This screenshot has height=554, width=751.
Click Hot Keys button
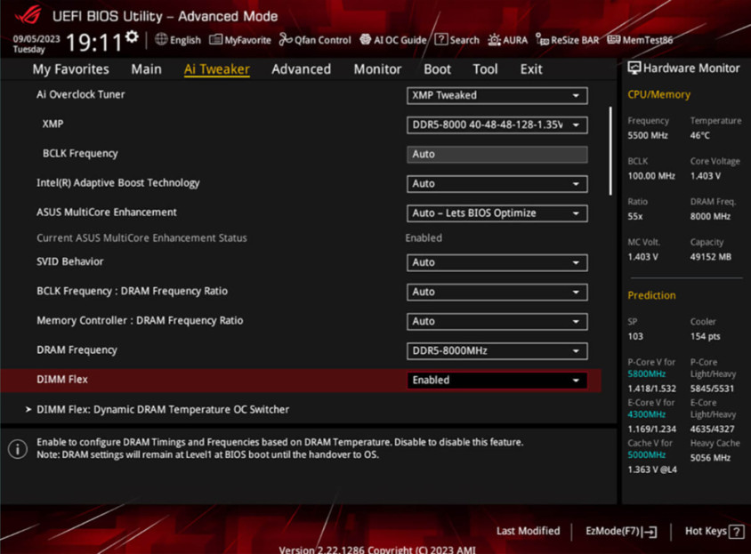[x=714, y=532]
